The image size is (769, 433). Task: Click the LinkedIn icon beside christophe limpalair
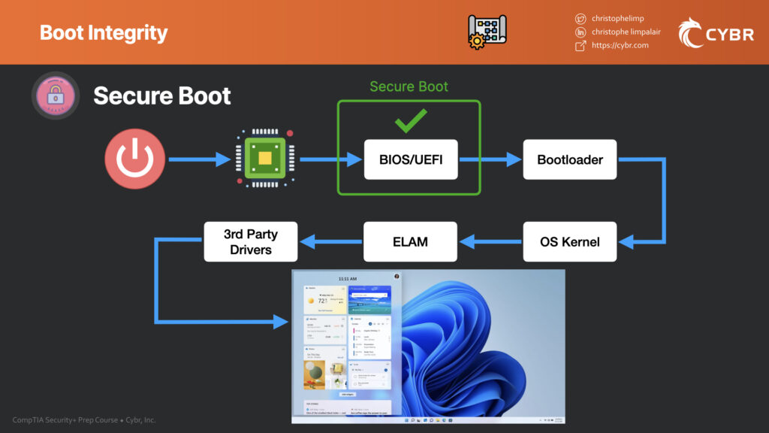point(581,32)
